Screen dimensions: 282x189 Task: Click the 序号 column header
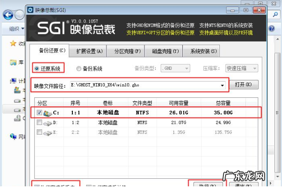coord(75,103)
